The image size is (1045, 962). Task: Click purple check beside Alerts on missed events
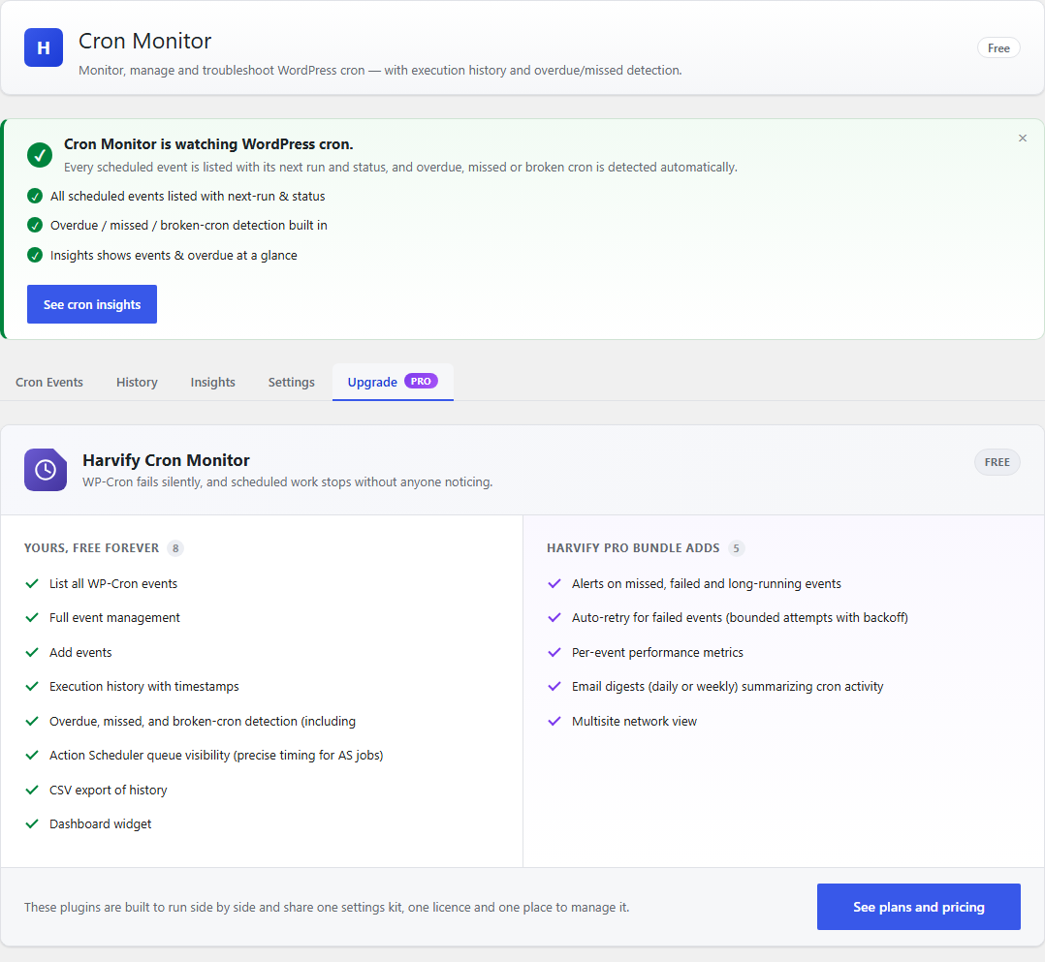click(x=554, y=583)
